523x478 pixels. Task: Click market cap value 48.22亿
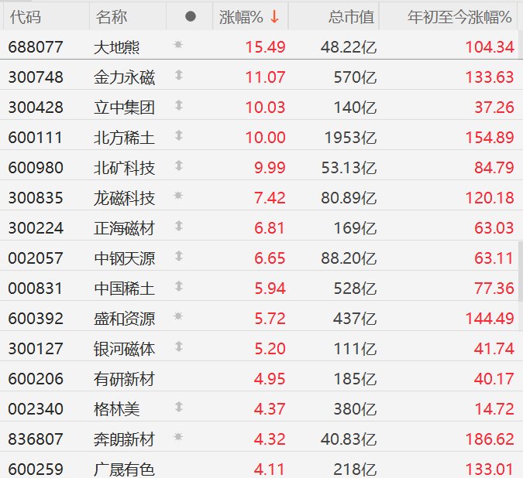pyautogui.click(x=349, y=47)
